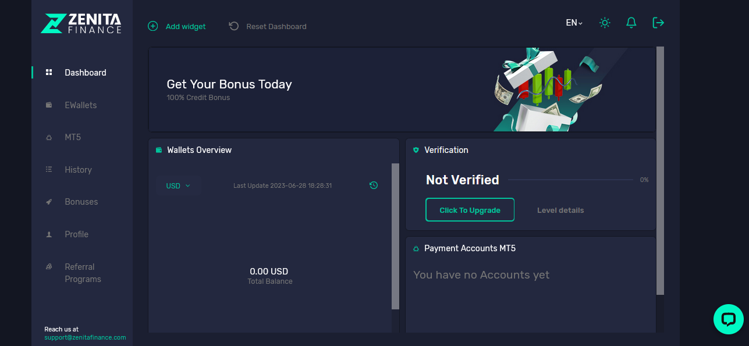Open History from the sidebar

click(x=78, y=170)
